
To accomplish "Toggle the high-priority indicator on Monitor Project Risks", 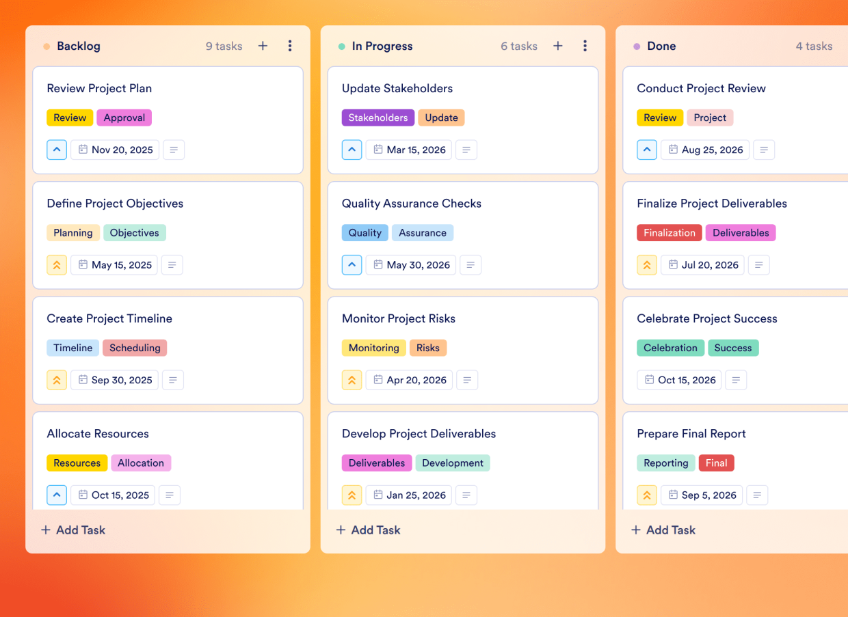I will pyautogui.click(x=352, y=380).
